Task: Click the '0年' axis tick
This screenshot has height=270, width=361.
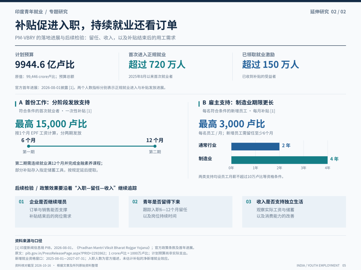Action: pos(231,168)
